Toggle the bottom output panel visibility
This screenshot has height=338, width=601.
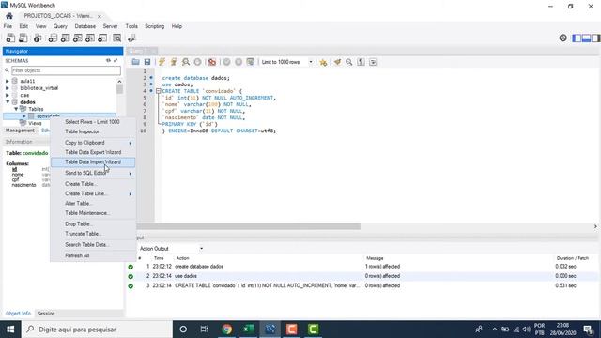586,38
